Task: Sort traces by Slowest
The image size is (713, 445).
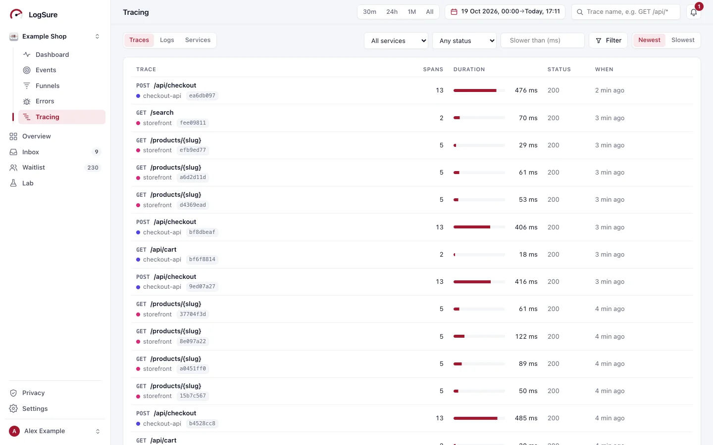Action: 683,40
